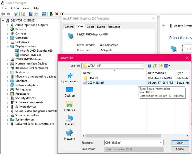Image resolution: width=192 pixels, height=154 pixels.
Task: Expand Universal Serial Bus controllers
Action: (x=8, y=124)
